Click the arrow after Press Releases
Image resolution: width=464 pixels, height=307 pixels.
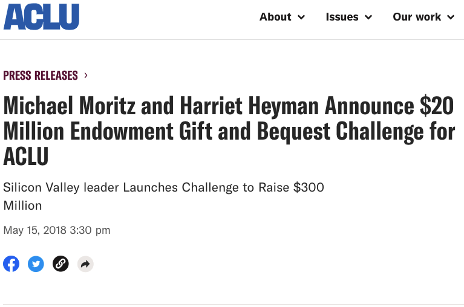pyautogui.click(x=86, y=76)
